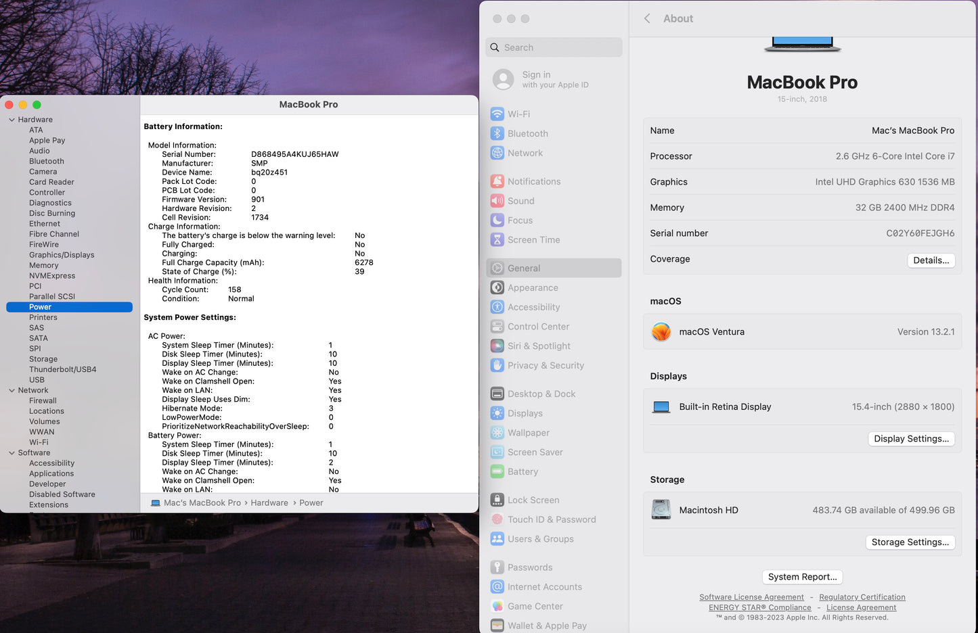This screenshot has height=633, width=978.
Task: Select the Wallet & Apple Pay icon
Action: click(x=498, y=626)
